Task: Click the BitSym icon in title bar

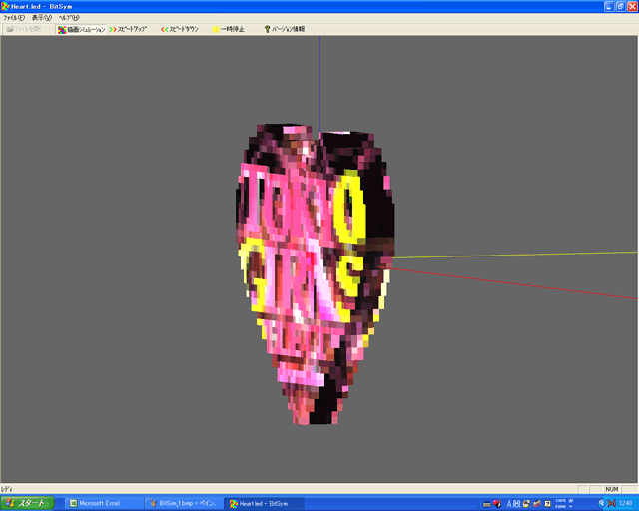Action: [6, 6]
